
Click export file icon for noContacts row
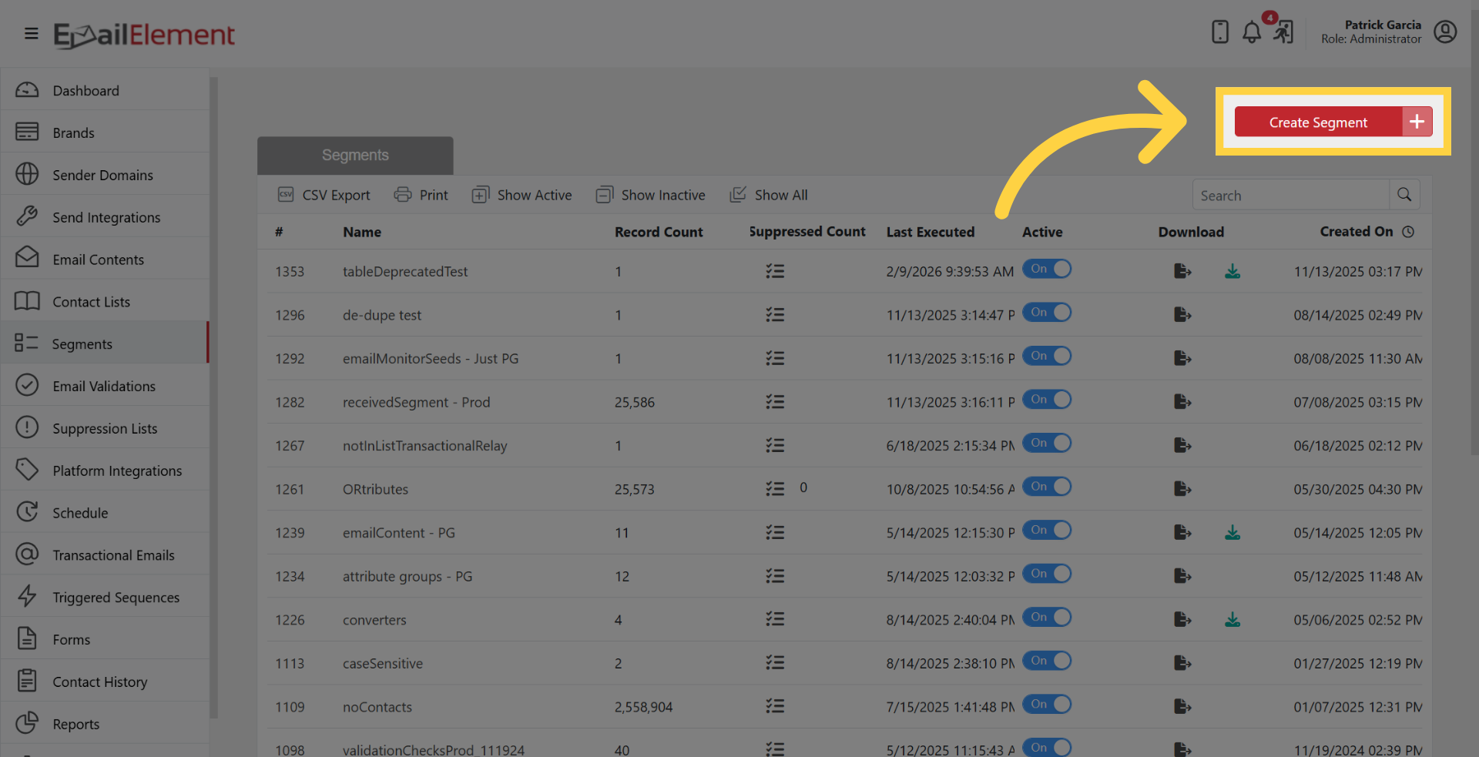click(1182, 706)
